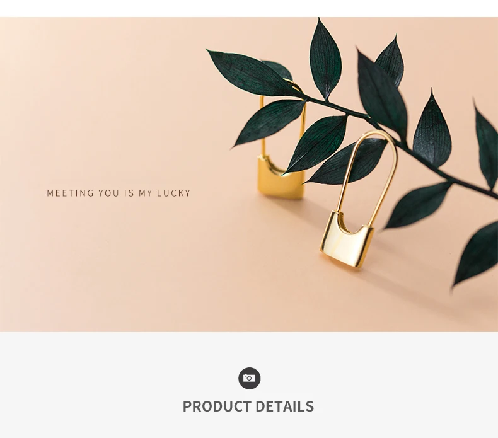Click the dark leaf in the photo's bottom-right corner

click(477, 254)
